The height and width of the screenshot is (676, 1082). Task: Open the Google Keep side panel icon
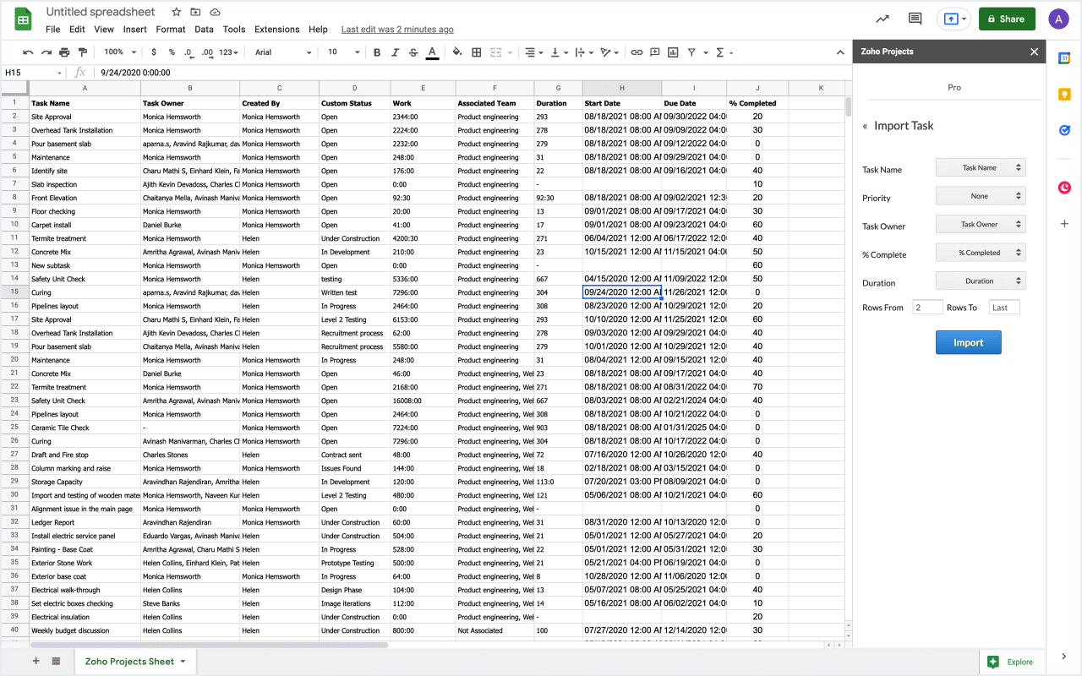pyautogui.click(x=1064, y=94)
